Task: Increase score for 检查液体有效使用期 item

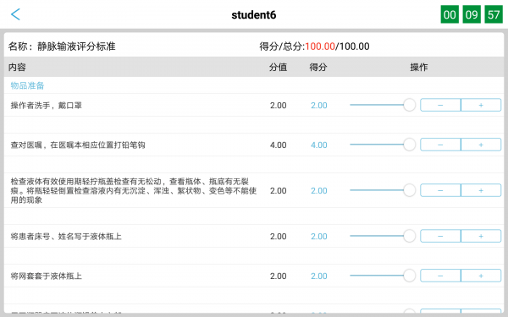Action: click(481, 190)
